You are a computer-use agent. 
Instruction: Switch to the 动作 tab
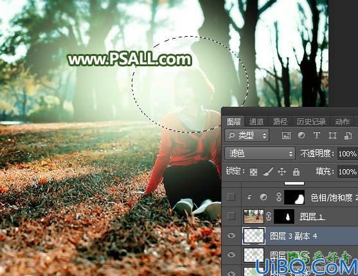click(342, 122)
